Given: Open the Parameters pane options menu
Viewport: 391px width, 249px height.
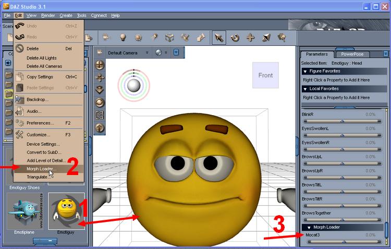Looking at the screenshot, I should pos(386,54).
